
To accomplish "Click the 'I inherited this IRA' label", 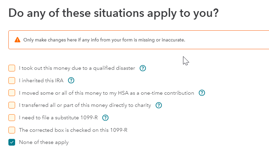I will tap(41, 81).
